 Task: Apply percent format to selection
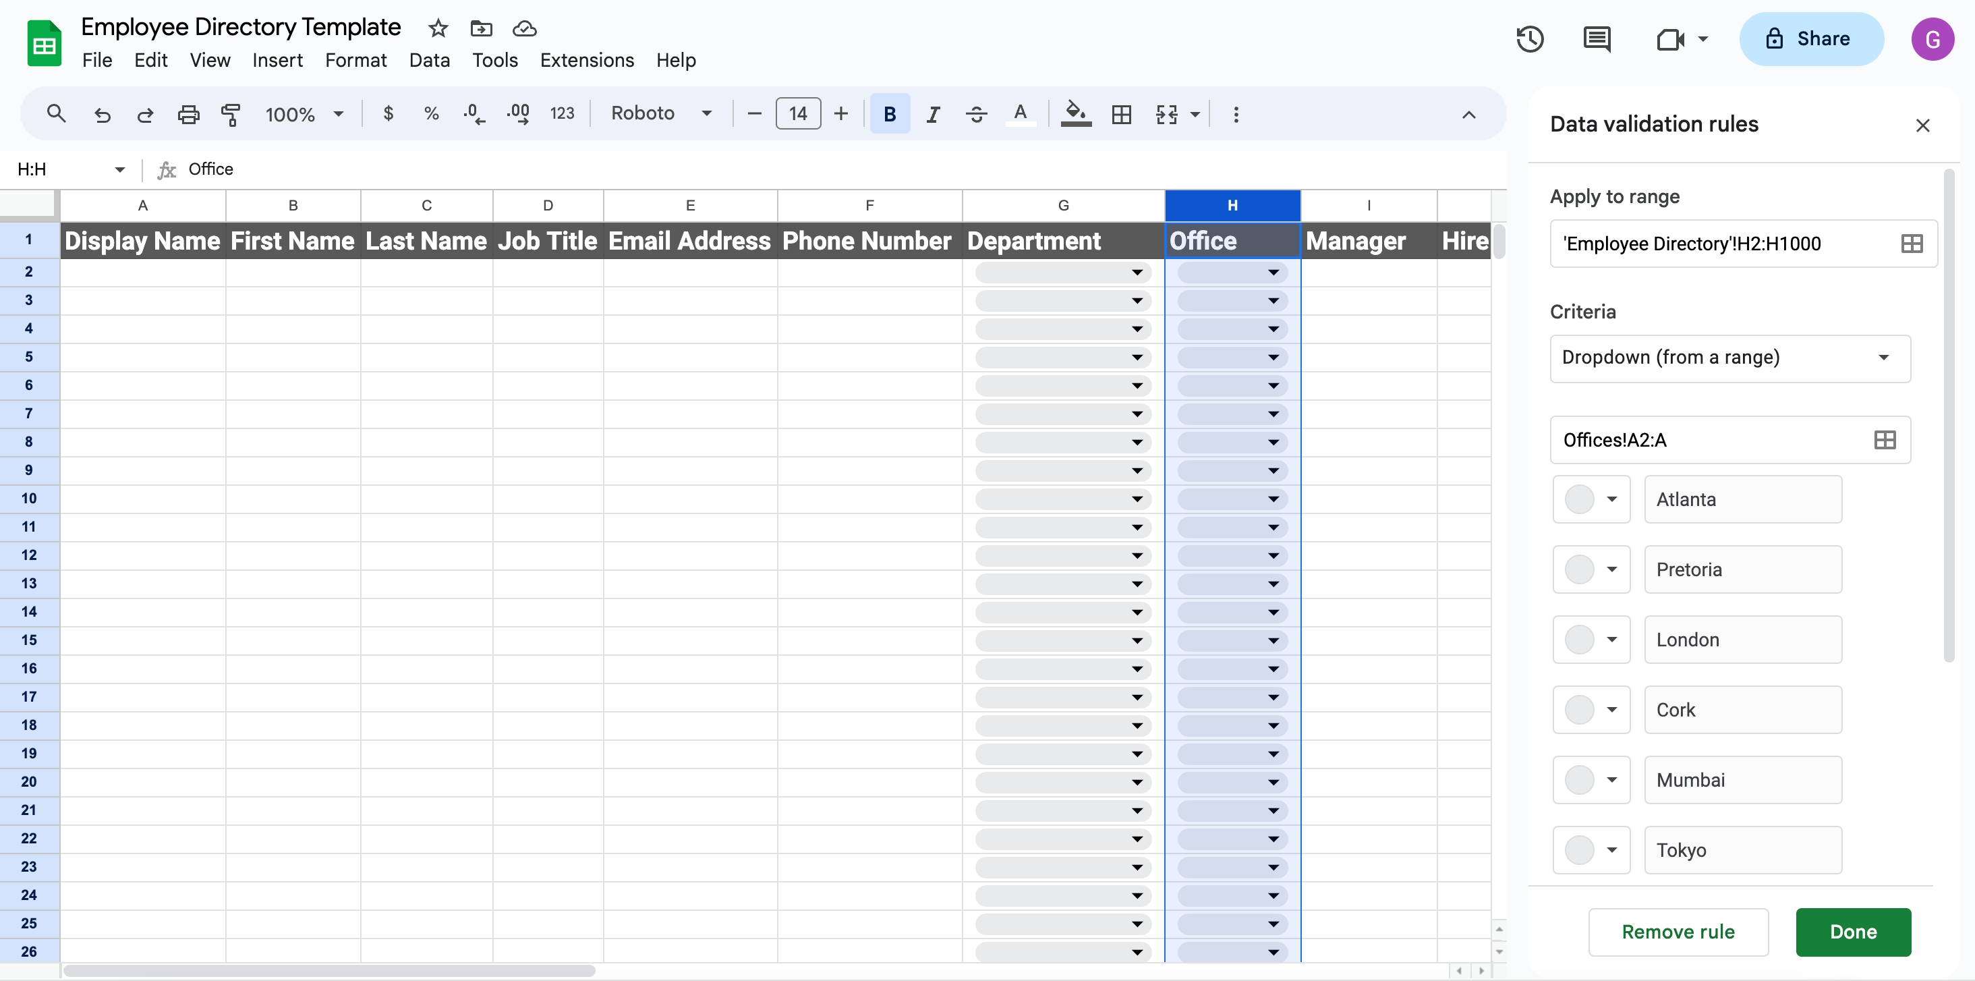click(431, 113)
